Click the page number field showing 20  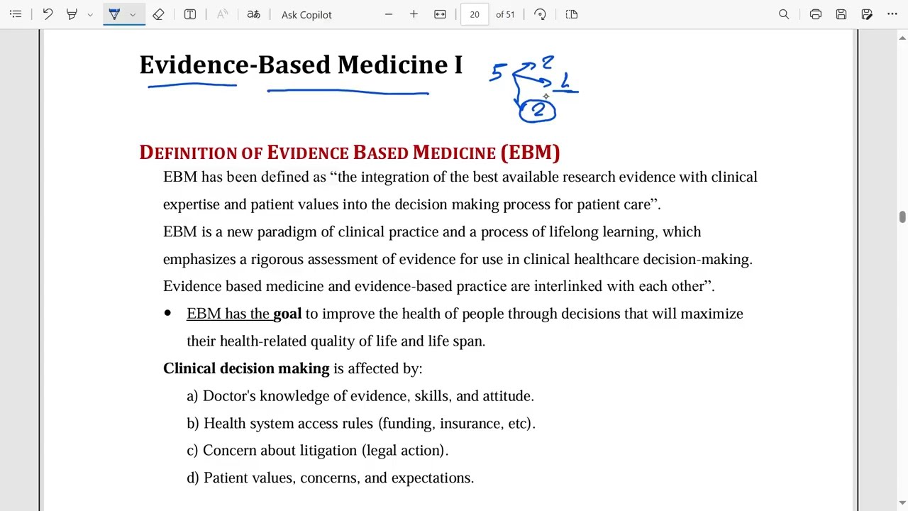(x=475, y=14)
